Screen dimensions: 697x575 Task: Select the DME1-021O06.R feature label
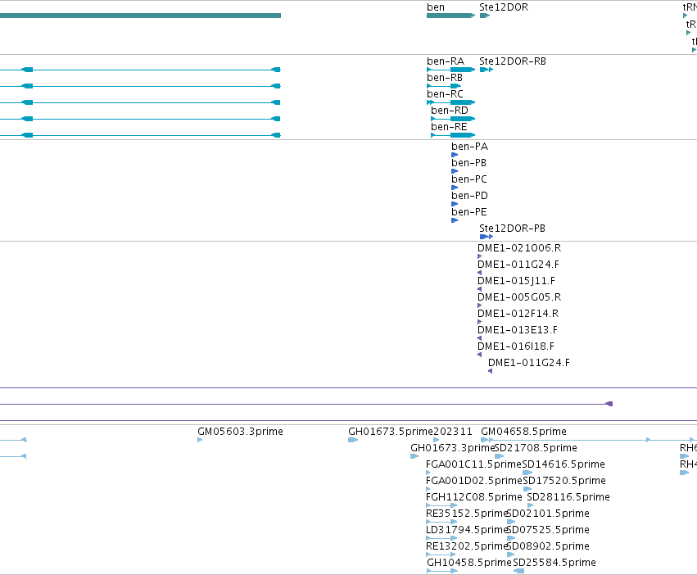519,248
